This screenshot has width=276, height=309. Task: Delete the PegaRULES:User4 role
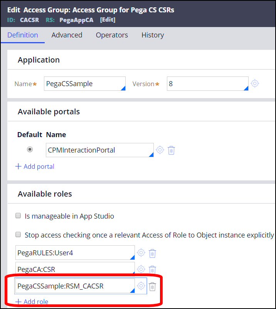click(x=153, y=253)
